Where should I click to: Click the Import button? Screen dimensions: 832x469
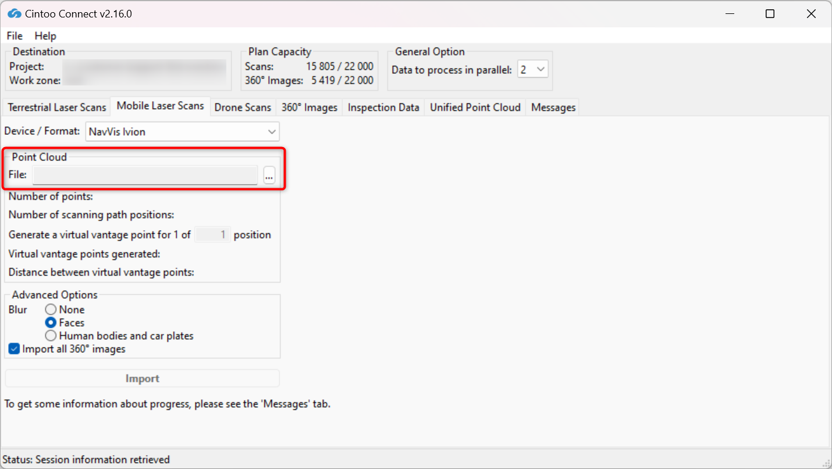pos(143,378)
